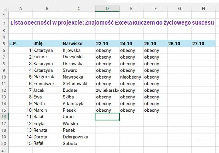This screenshot has height=153, width=219.
Task: Select the 'Jaroń' surname cell
Action: pyautogui.click(x=79, y=117)
